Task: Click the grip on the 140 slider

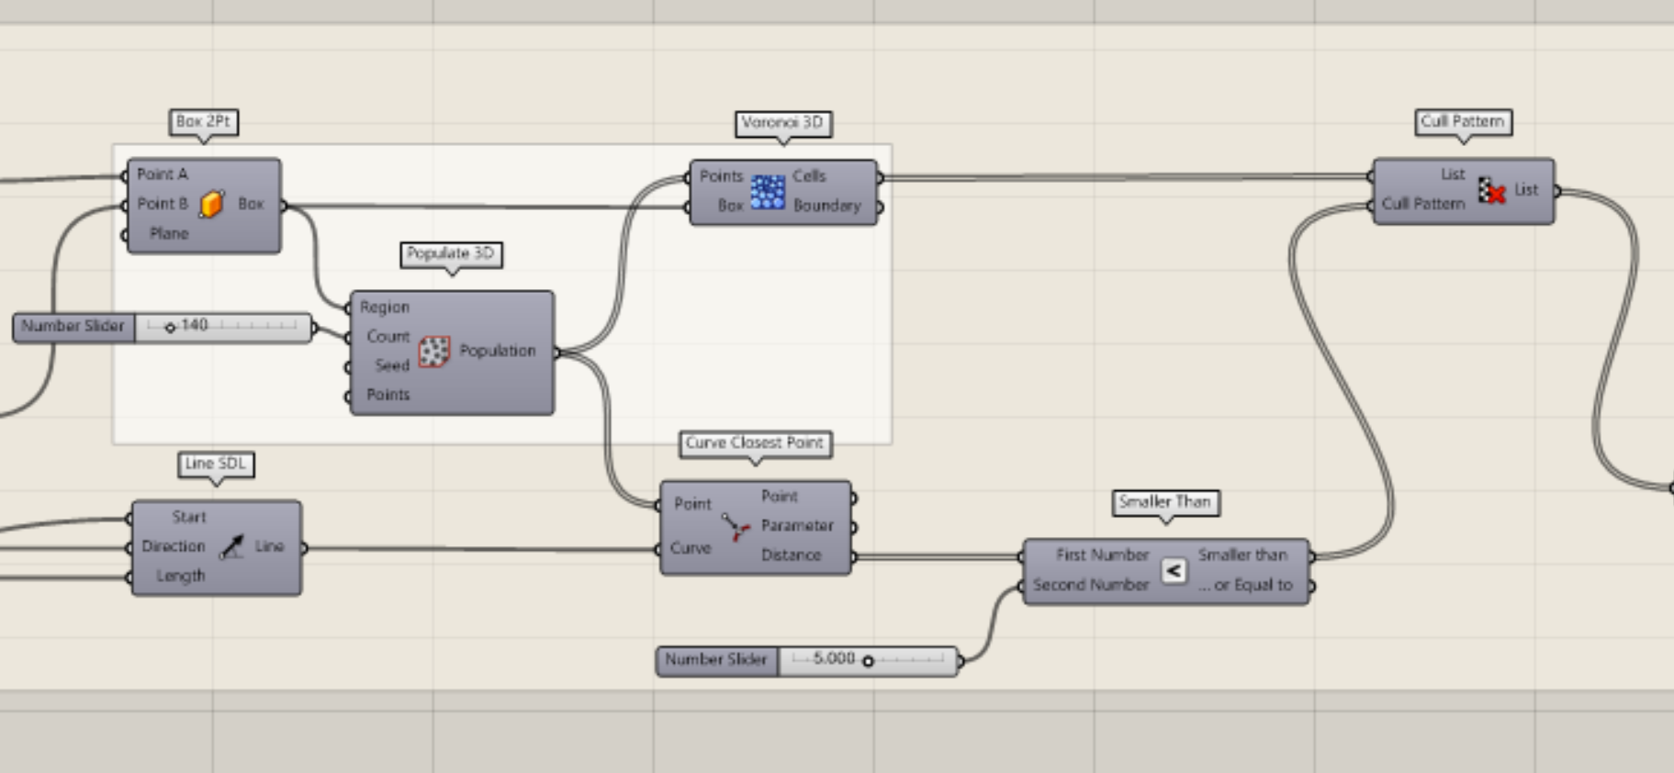Action: pos(170,328)
